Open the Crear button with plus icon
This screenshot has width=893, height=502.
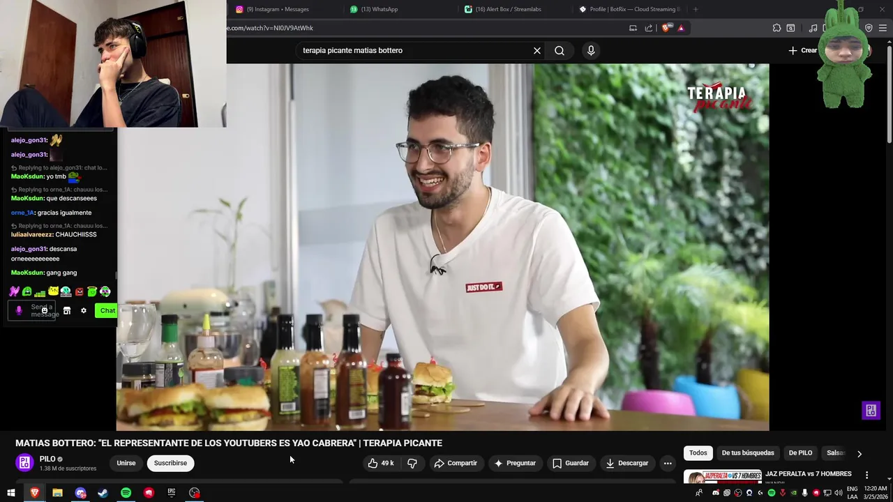click(x=803, y=50)
